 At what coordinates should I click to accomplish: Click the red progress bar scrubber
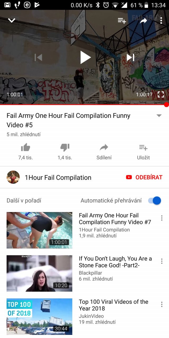(166, 105)
